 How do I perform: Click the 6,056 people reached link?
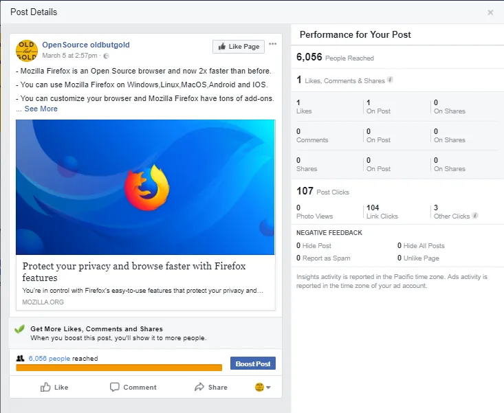pos(50,359)
